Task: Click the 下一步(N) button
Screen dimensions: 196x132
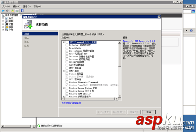Action: click(119, 112)
